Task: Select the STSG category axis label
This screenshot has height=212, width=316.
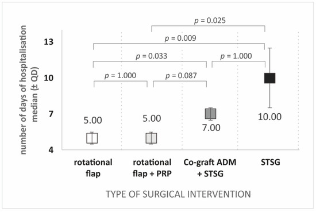Action: 271,162
